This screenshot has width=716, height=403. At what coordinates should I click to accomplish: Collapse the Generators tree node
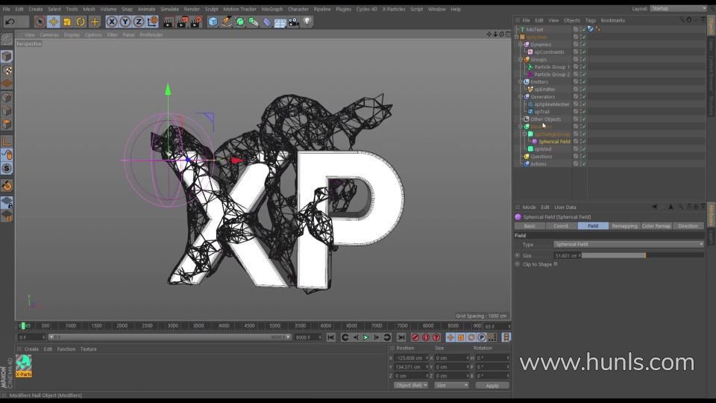coord(521,97)
